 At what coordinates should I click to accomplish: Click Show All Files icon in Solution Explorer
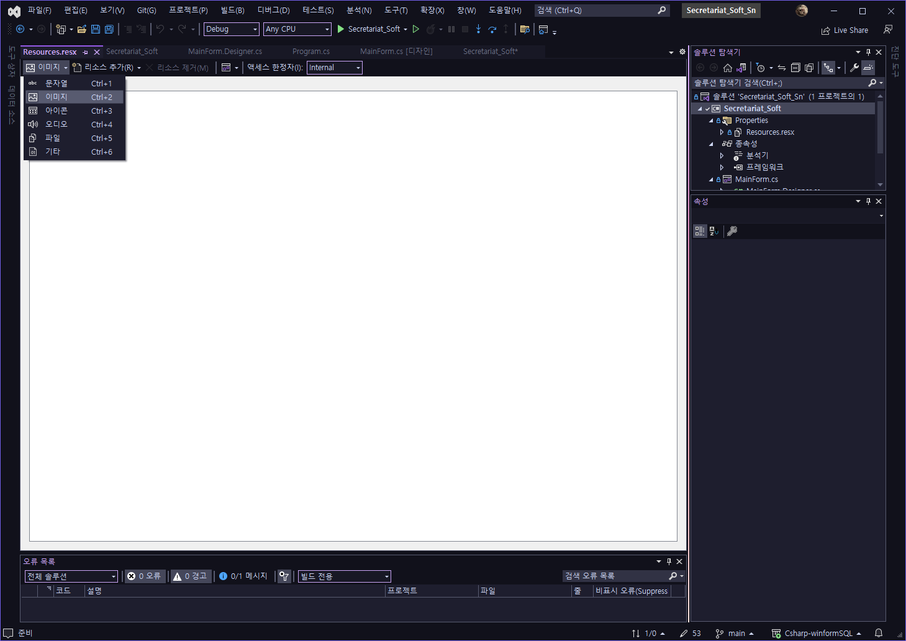pos(809,68)
